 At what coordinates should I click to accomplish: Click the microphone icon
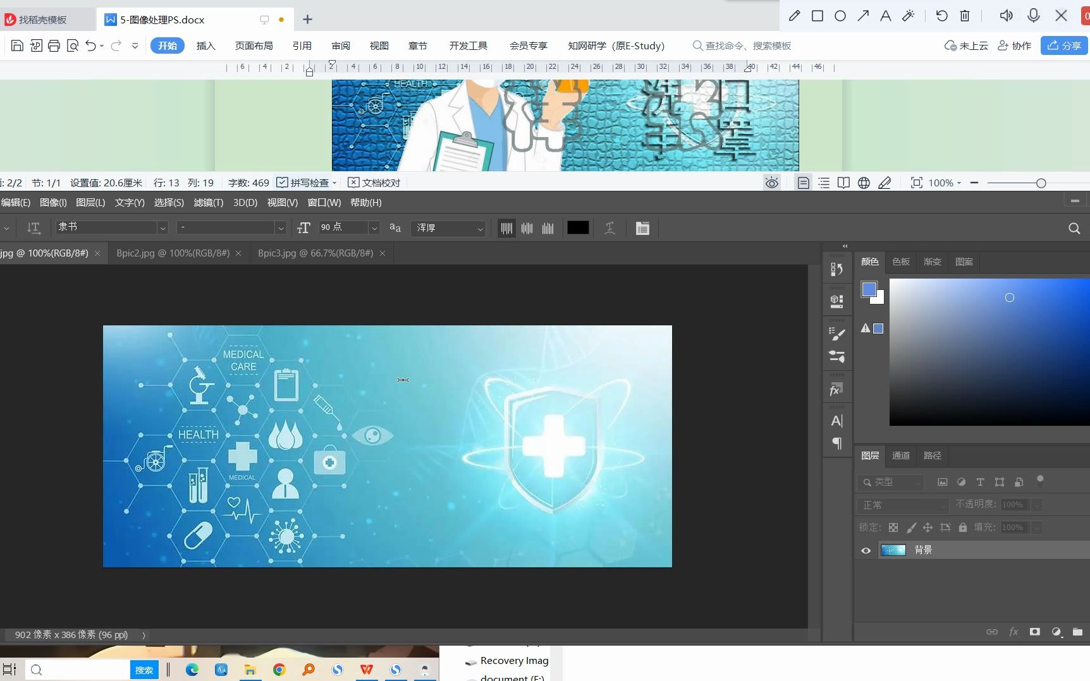pyautogui.click(x=1034, y=16)
